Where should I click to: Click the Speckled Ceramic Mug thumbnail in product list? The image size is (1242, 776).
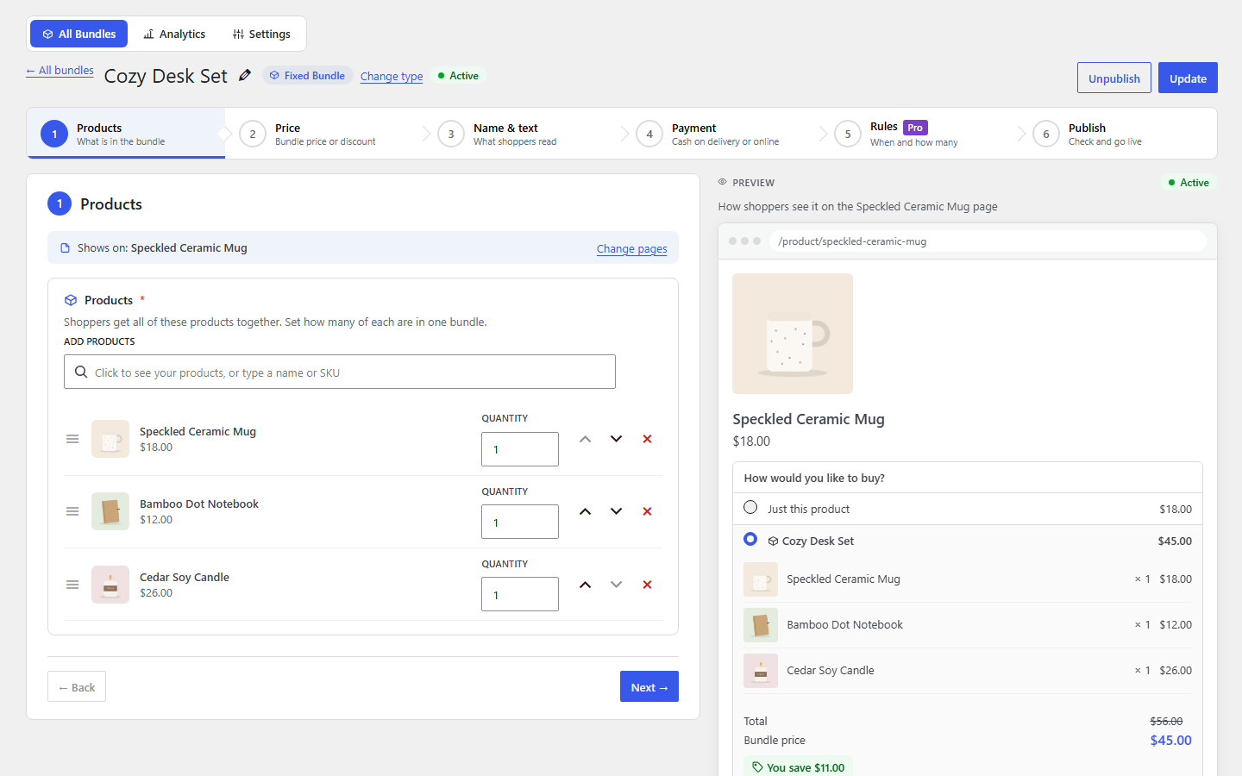click(x=110, y=439)
